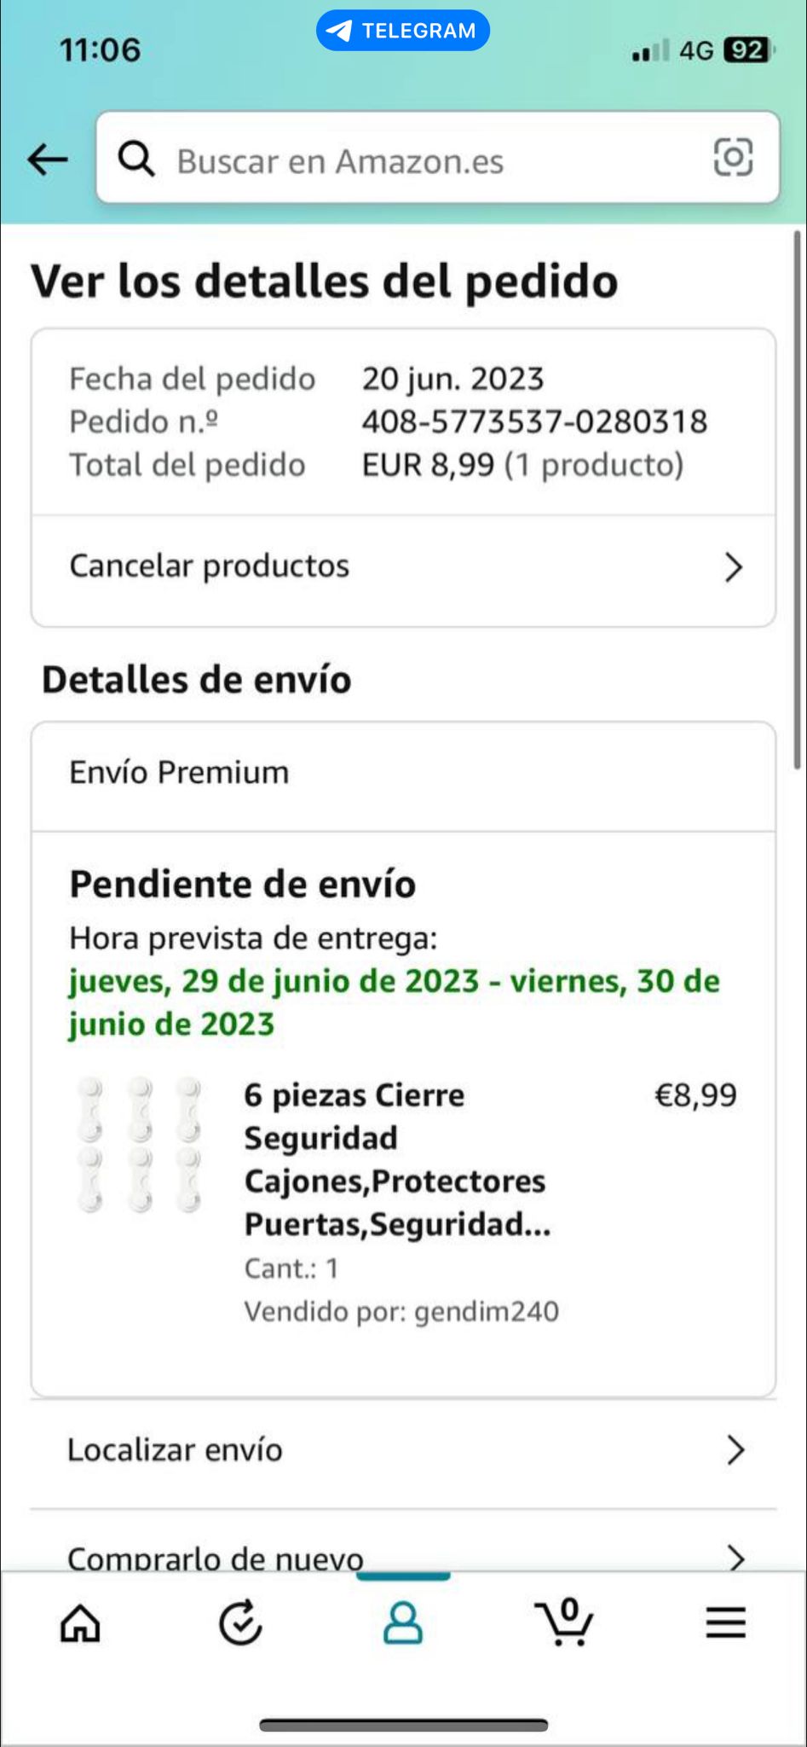Go to Home tab icon
This screenshot has width=807, height=1747.
80,1622
